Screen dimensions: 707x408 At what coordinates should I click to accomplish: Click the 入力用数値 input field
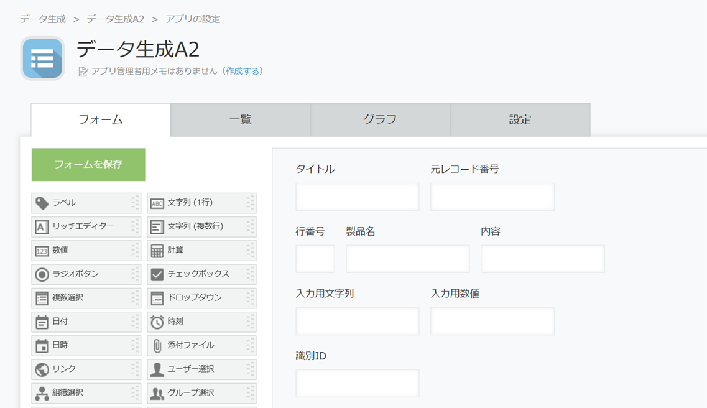[x=492, y=322]
